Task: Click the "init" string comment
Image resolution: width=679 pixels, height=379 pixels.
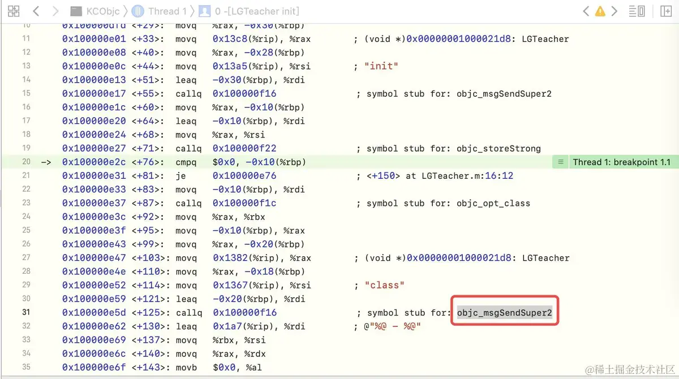Action: pyautogui.click(x=381, y=66)
